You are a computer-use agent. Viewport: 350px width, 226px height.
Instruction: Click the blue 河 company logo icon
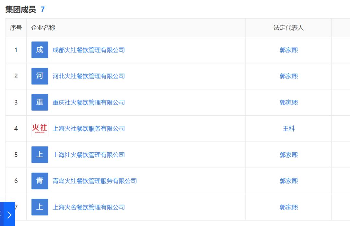pyautogui.click(x=40, y=76)
